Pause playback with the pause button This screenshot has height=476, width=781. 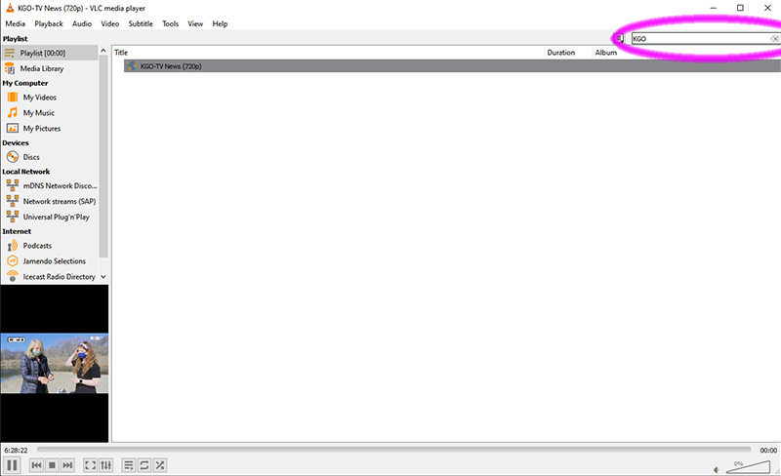[x=12, y=465]
